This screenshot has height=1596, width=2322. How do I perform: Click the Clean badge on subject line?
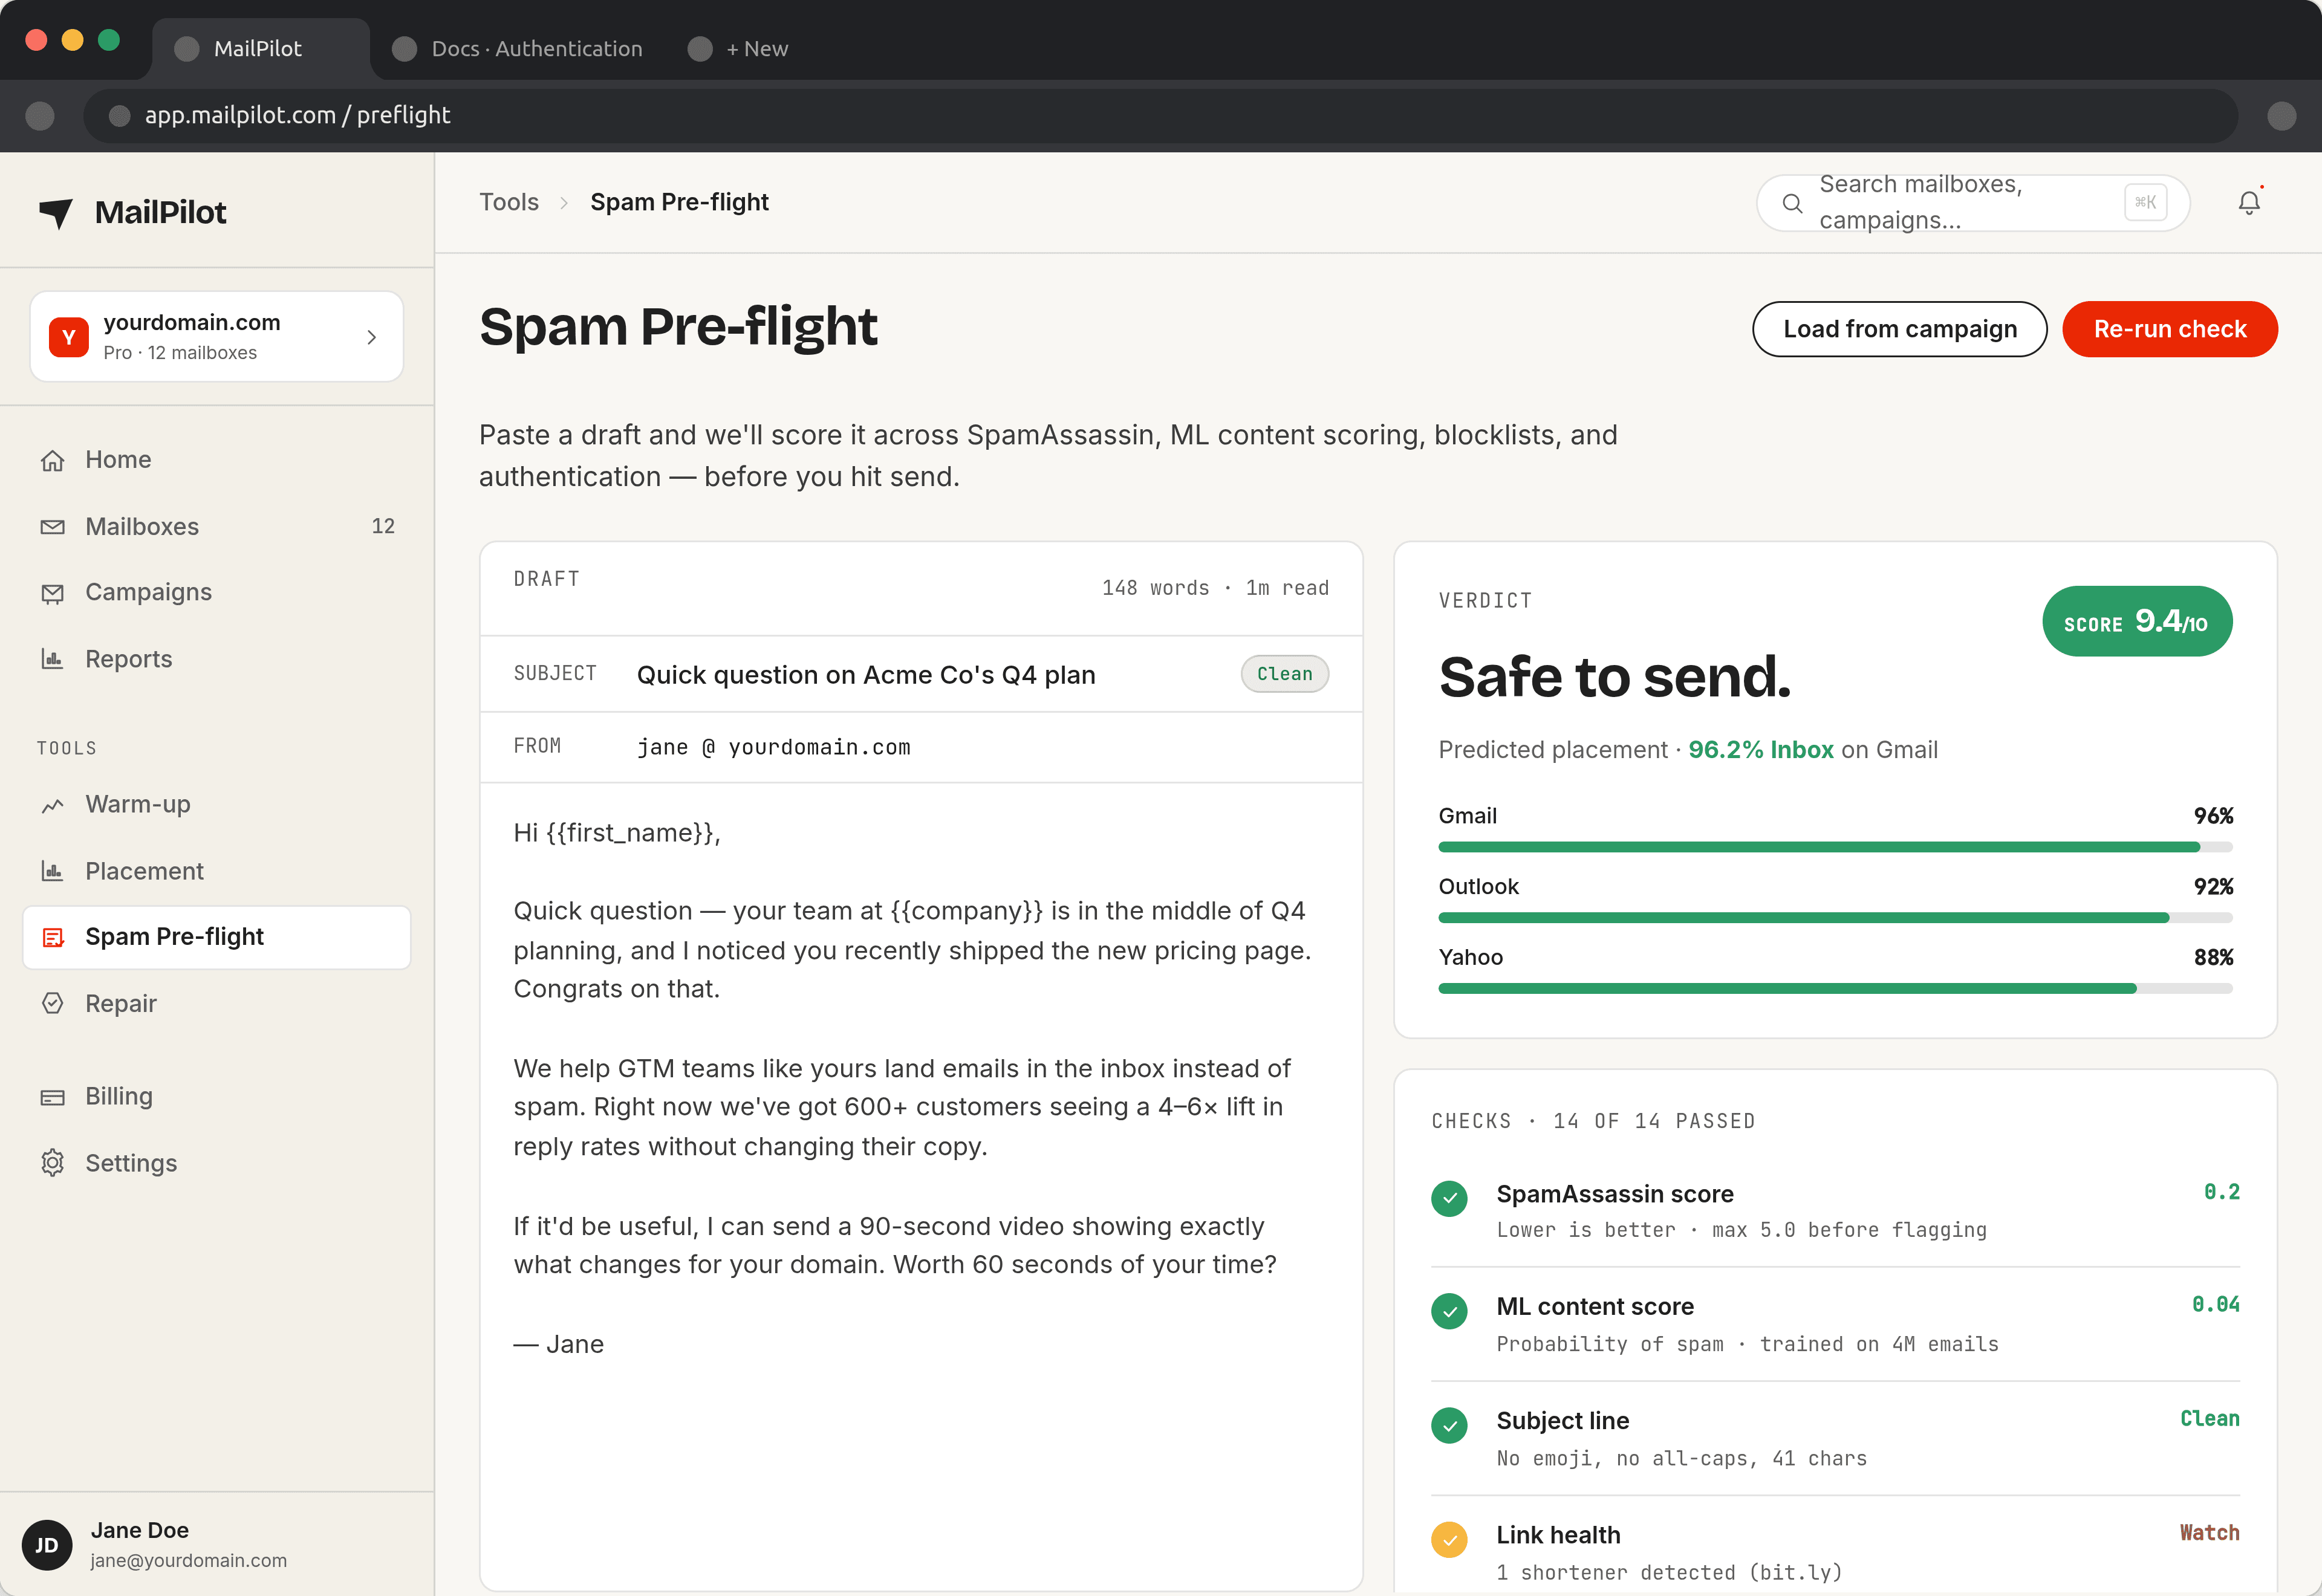1284,674
